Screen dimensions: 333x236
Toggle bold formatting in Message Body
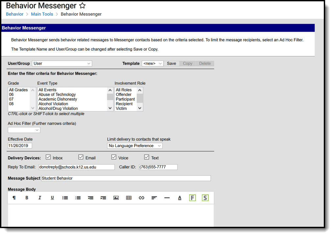(27, 198)
